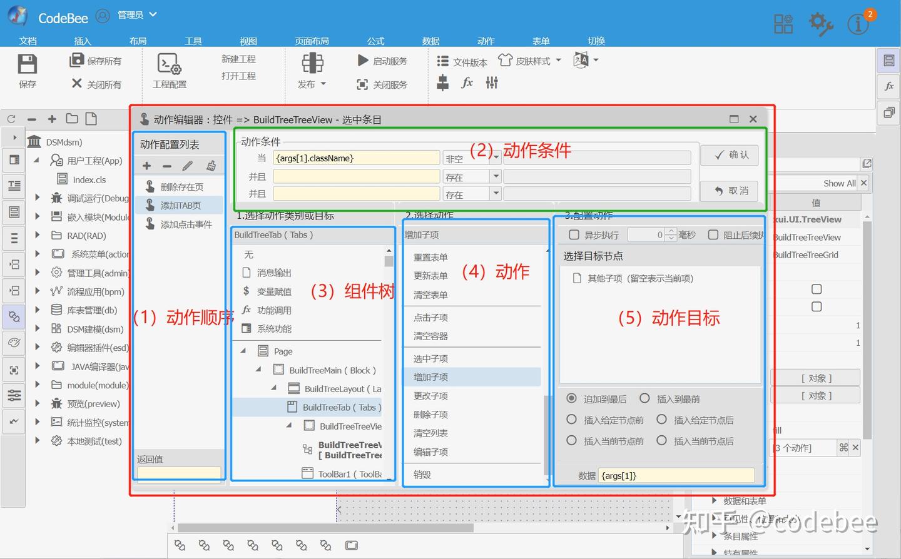This screenshot has height=559, width=901.
Task: Click the 关闭服务 stop service icon
Action: coord(363,84)
